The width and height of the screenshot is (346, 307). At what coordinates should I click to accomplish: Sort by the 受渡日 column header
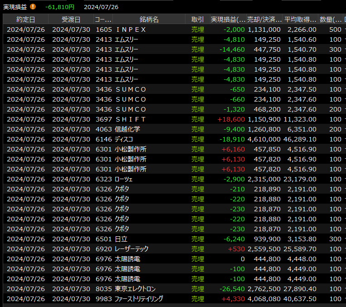[71, 19]
